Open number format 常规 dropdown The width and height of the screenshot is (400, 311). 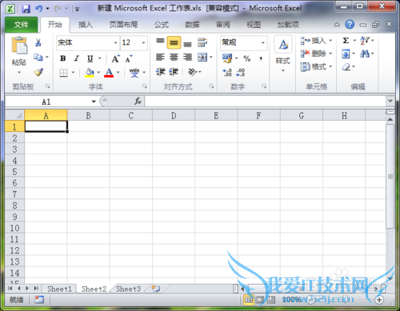point(263,42)
